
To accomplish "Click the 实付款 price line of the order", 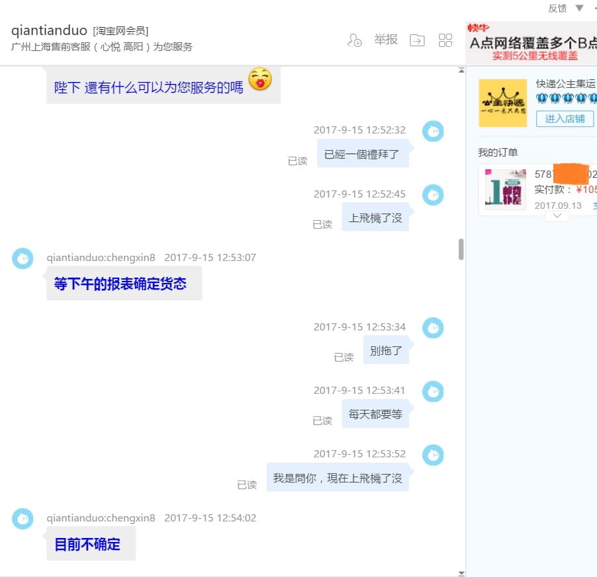I will pyautogui.click(x=565, y=189).
